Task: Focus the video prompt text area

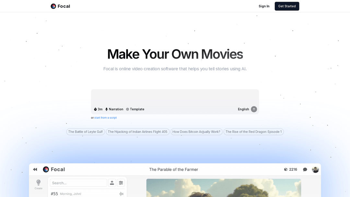Action: click(x=175, y=98)
